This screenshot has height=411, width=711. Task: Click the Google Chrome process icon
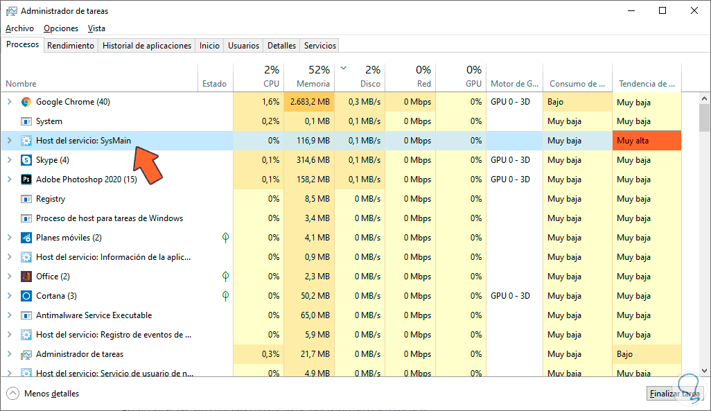pyautogui.click(x=26, y=102)
